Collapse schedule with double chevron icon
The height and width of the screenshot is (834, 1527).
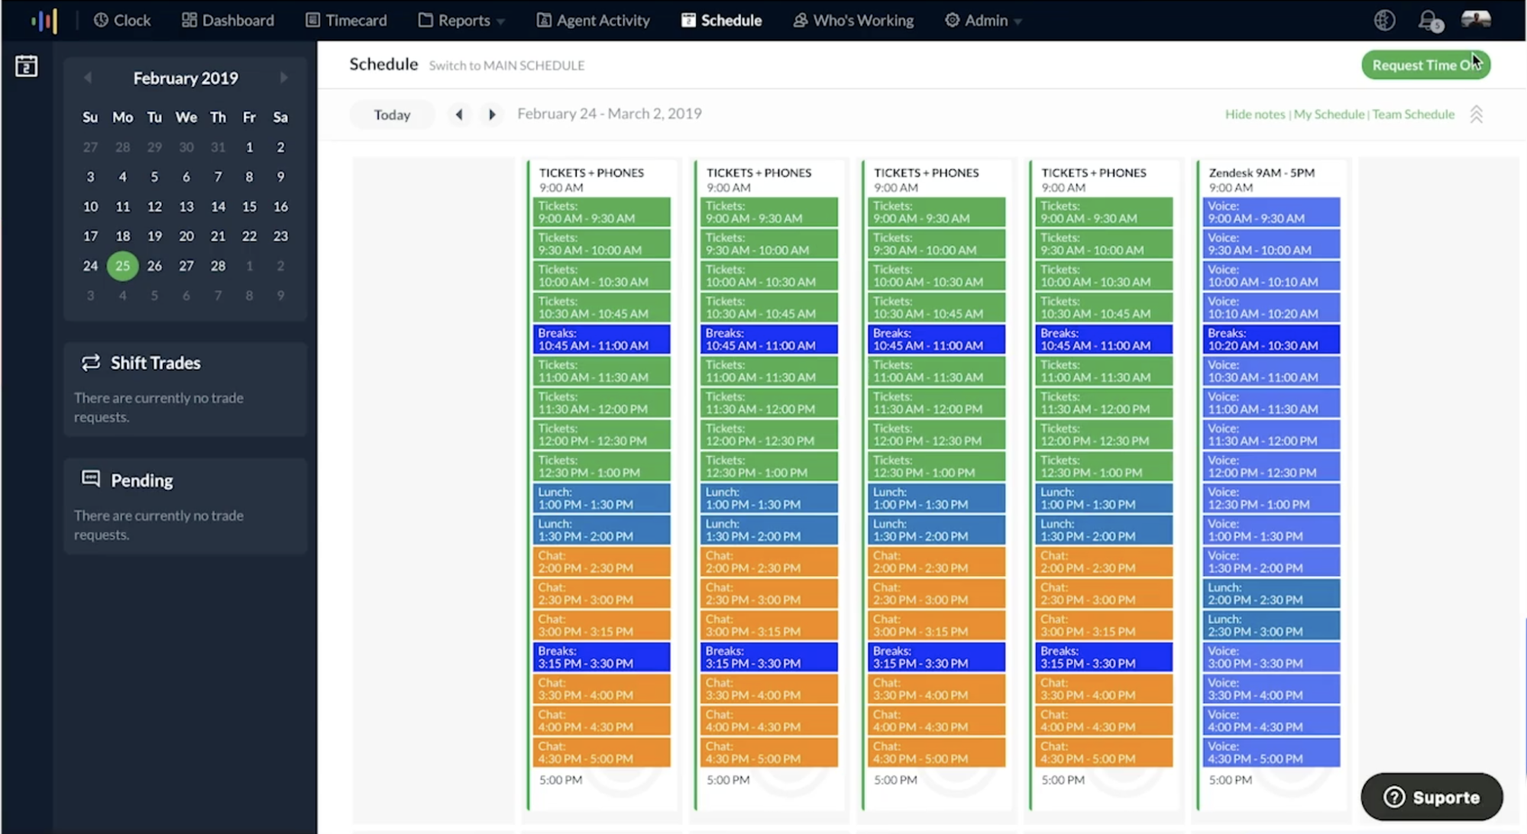pos(1476,115)
